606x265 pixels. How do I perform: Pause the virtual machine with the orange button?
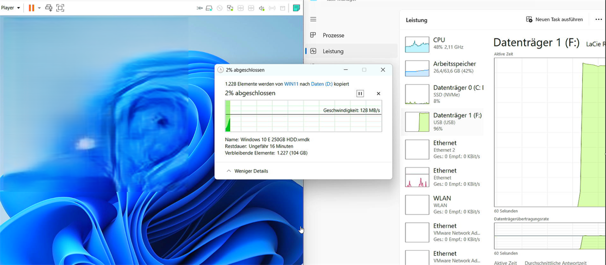pyautogui.click(x=31, y=8)
